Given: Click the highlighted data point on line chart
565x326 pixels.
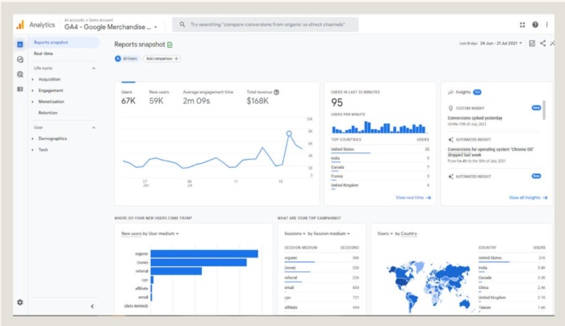Looking at the screenshot, I should (289, 134).
